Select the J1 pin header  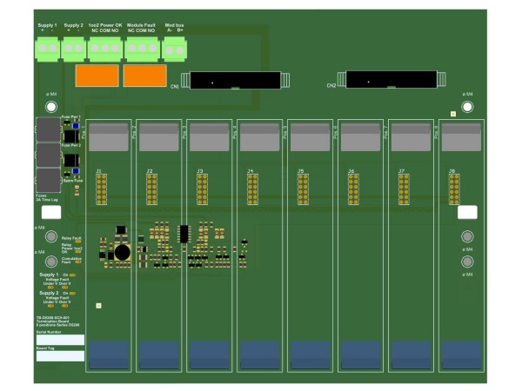(101, 189)
